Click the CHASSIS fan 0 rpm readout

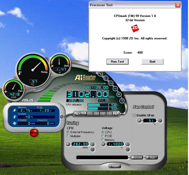pyautogui.click(x=46, y=123)
